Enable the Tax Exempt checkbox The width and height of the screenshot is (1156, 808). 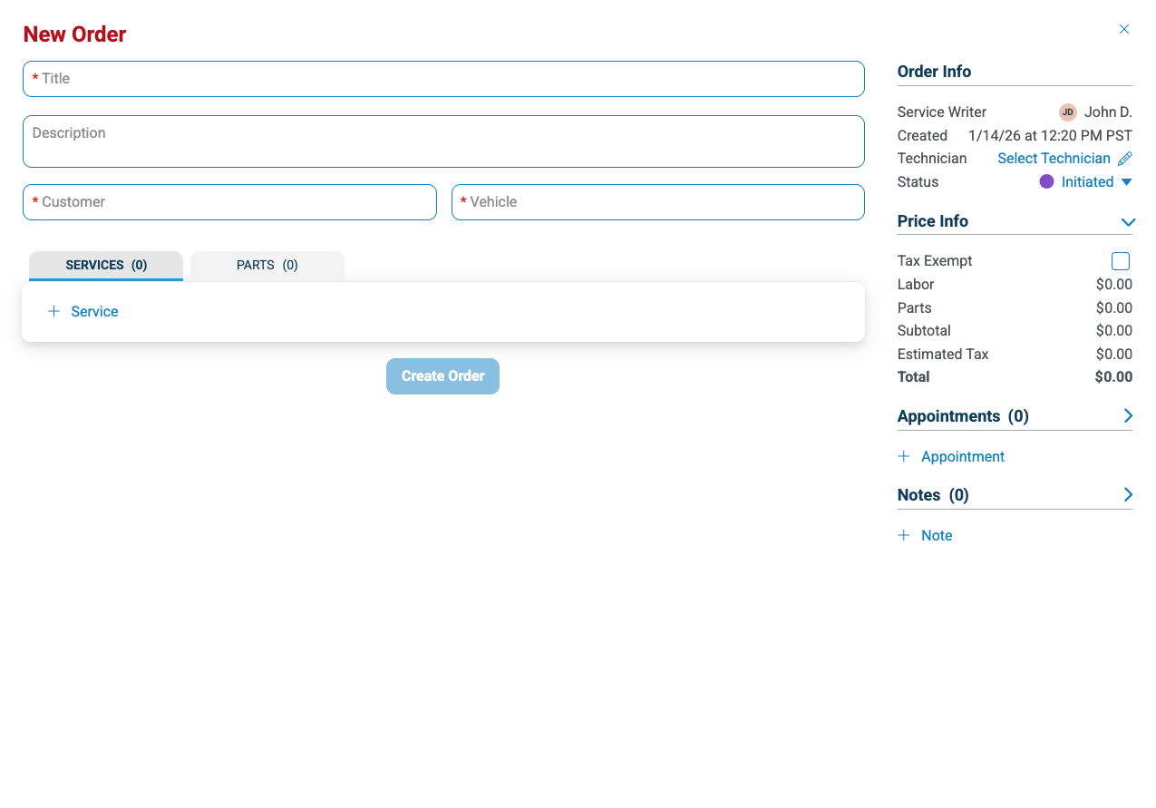1121,261
